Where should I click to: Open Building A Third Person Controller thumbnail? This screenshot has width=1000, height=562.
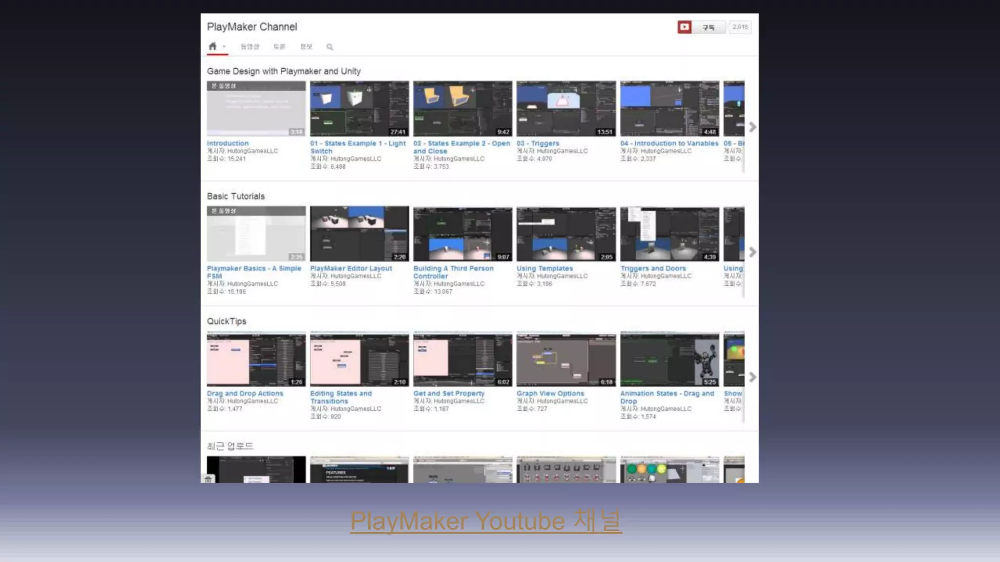pos(463,234)
